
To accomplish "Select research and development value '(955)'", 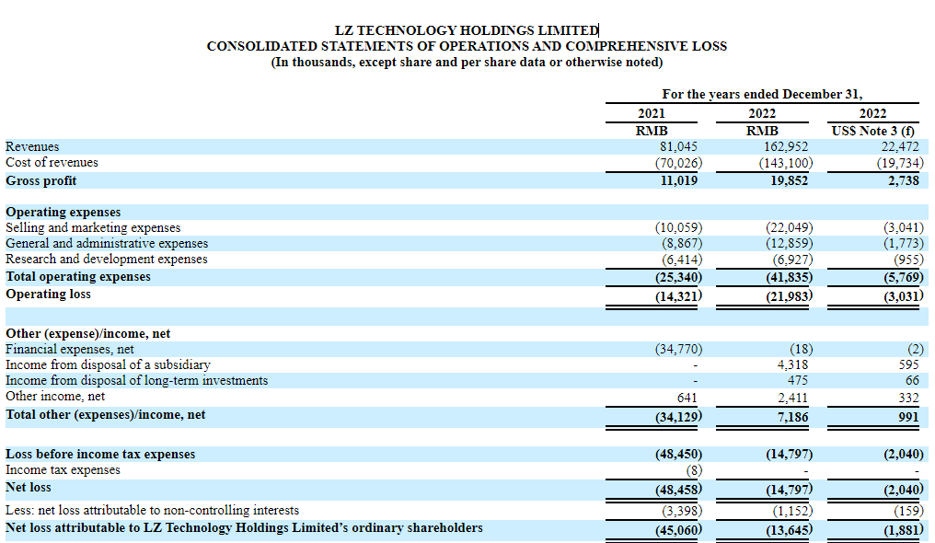I will 908,260.
